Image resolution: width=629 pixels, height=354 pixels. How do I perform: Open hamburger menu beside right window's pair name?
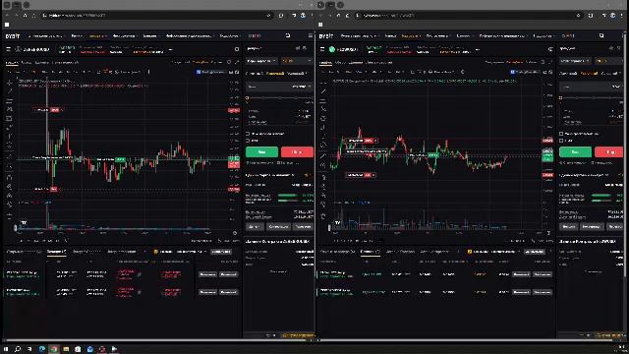pos(322,49)
